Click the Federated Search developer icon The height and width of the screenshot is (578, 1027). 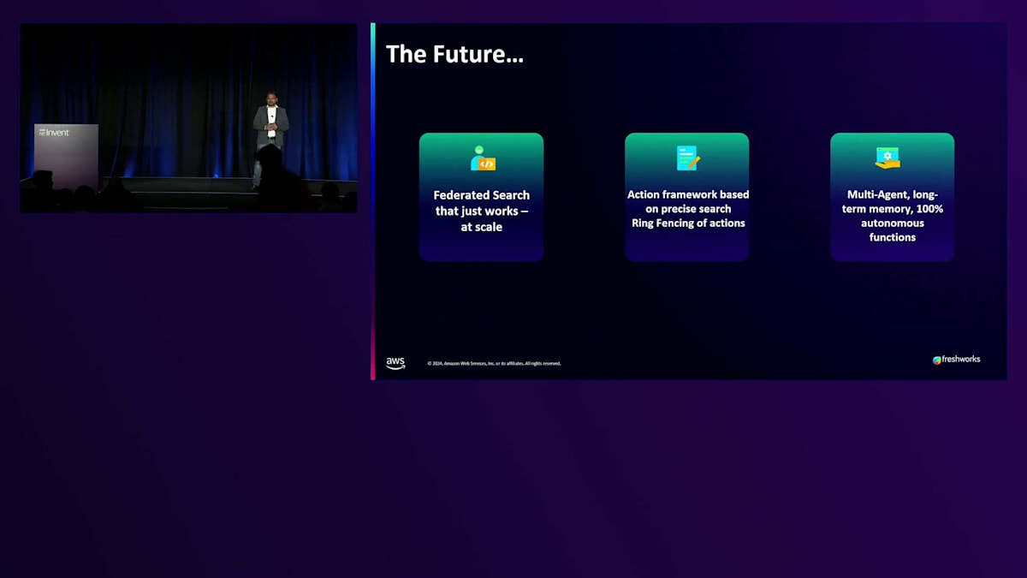point(483,158)
